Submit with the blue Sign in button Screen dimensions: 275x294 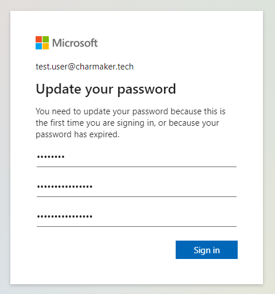[x=207, y=250]
